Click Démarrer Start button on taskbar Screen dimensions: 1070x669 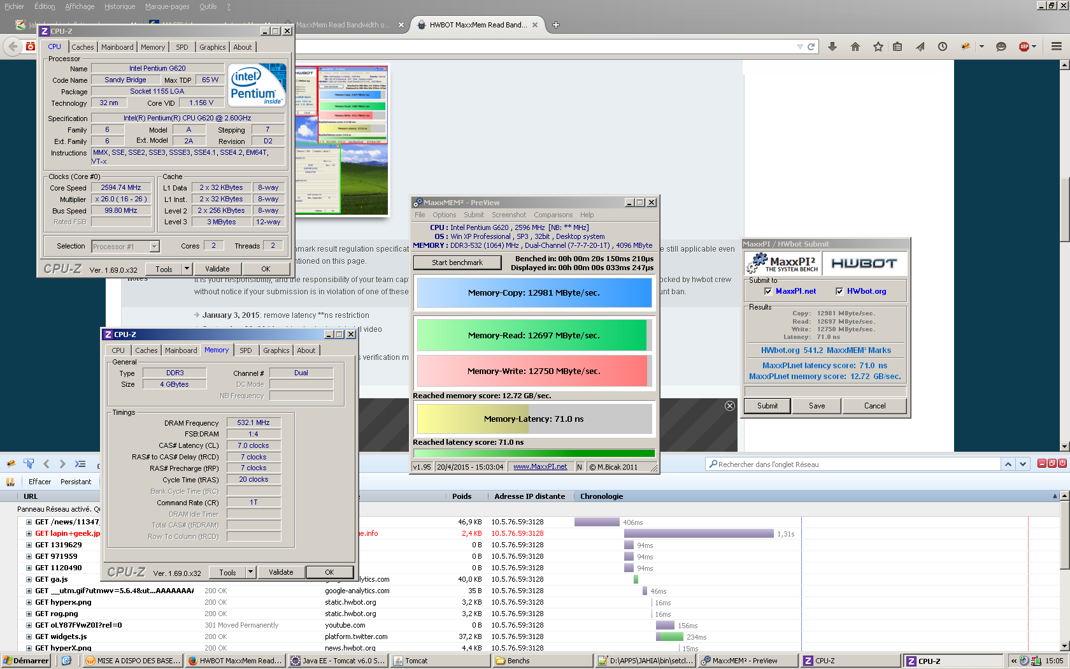pyautogui.click(x=25, y=661)
